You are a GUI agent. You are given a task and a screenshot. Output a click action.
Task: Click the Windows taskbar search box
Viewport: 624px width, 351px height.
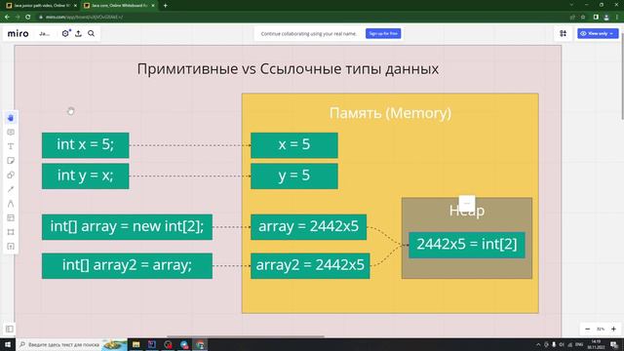click(x=71, y=344)
